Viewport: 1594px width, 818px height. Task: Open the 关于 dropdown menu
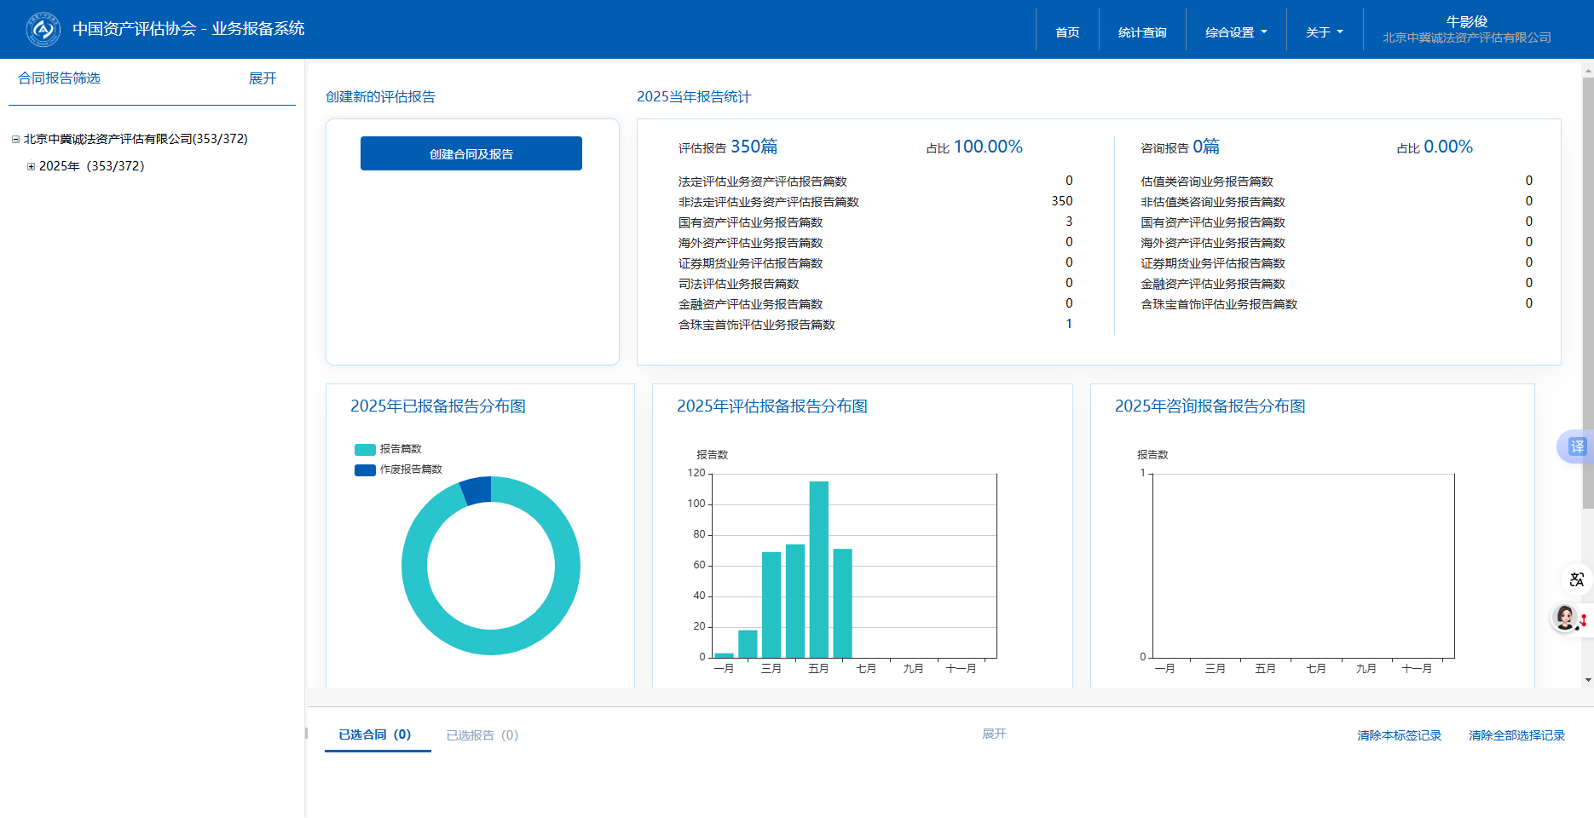pos(1324,32)
